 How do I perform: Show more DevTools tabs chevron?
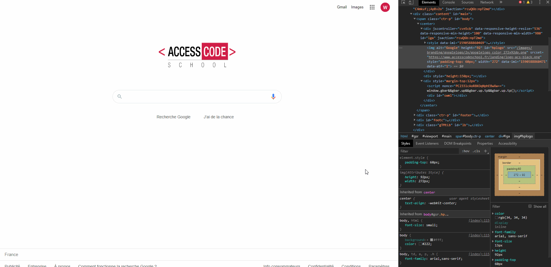(x=501, y=2)
